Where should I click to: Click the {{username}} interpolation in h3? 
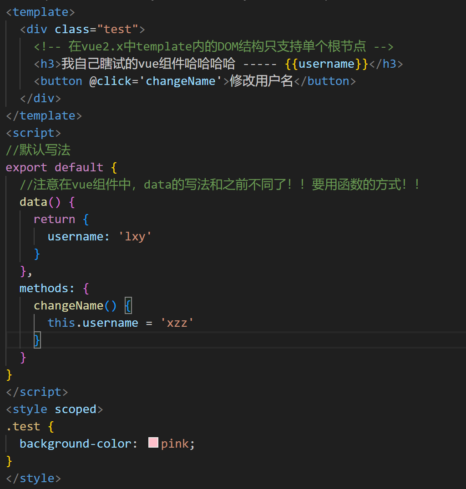point(327,64)
